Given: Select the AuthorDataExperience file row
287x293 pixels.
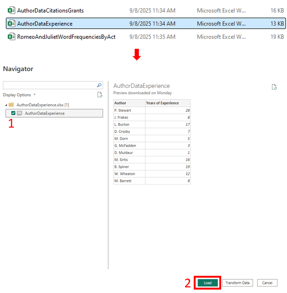Looking at the screenshot, I should [146, 23].
